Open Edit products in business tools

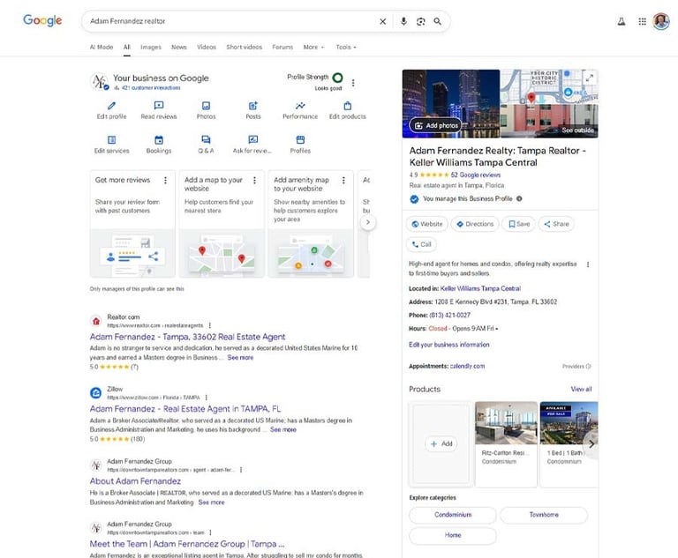pyautogui.click(x=347, y=110)
